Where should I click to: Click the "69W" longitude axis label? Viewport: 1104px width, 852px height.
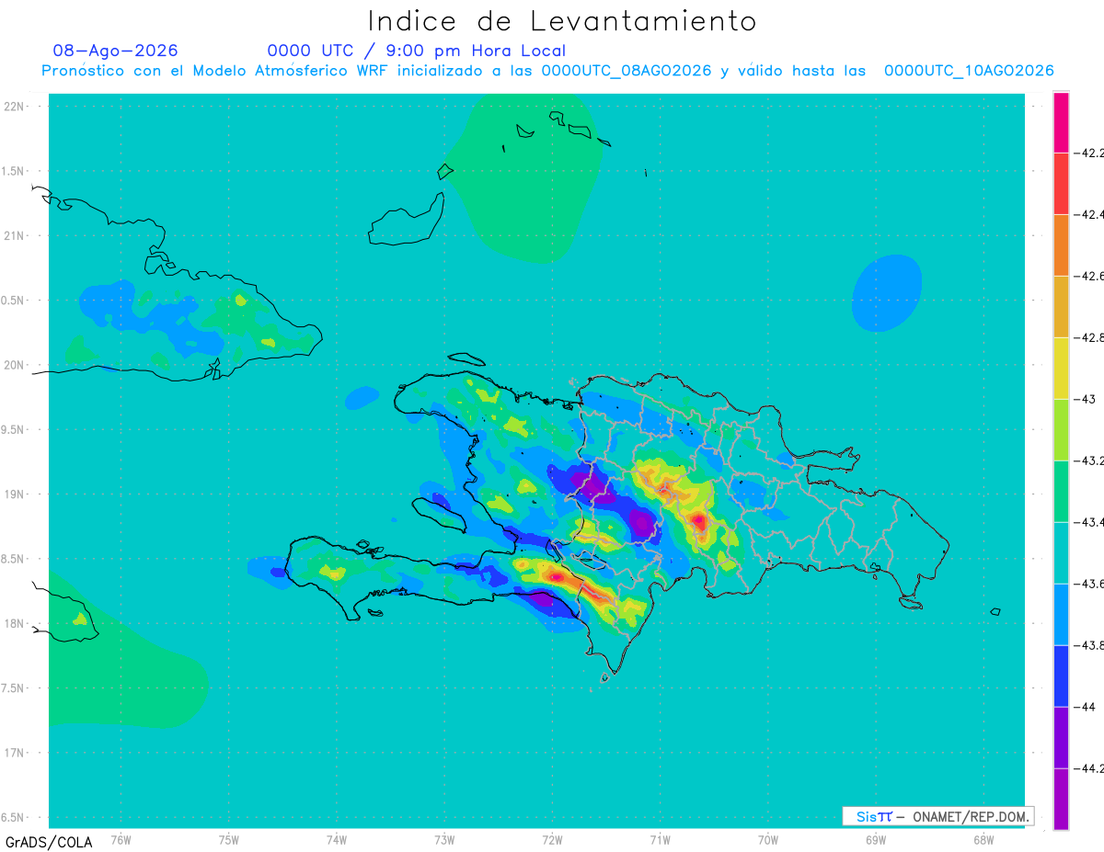(876, 839)
